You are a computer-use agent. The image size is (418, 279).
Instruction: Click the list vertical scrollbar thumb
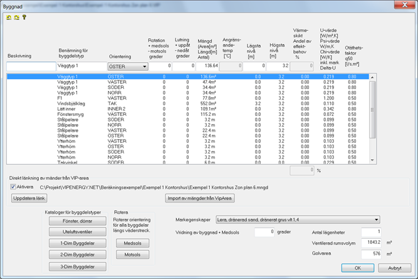click(372, 110)
